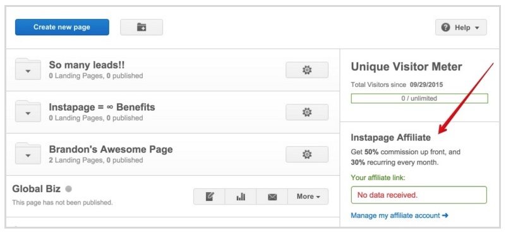Edit the Global Biz page with pencil icon

[x=210, y=196]
